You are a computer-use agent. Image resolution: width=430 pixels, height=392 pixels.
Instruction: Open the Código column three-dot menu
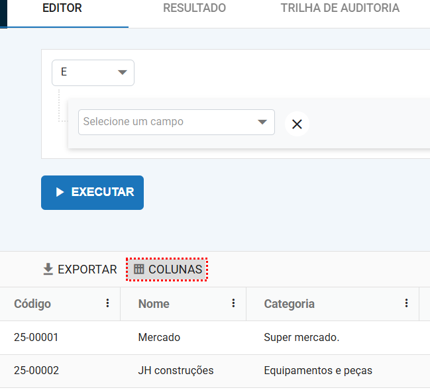[x=107, y=303]
